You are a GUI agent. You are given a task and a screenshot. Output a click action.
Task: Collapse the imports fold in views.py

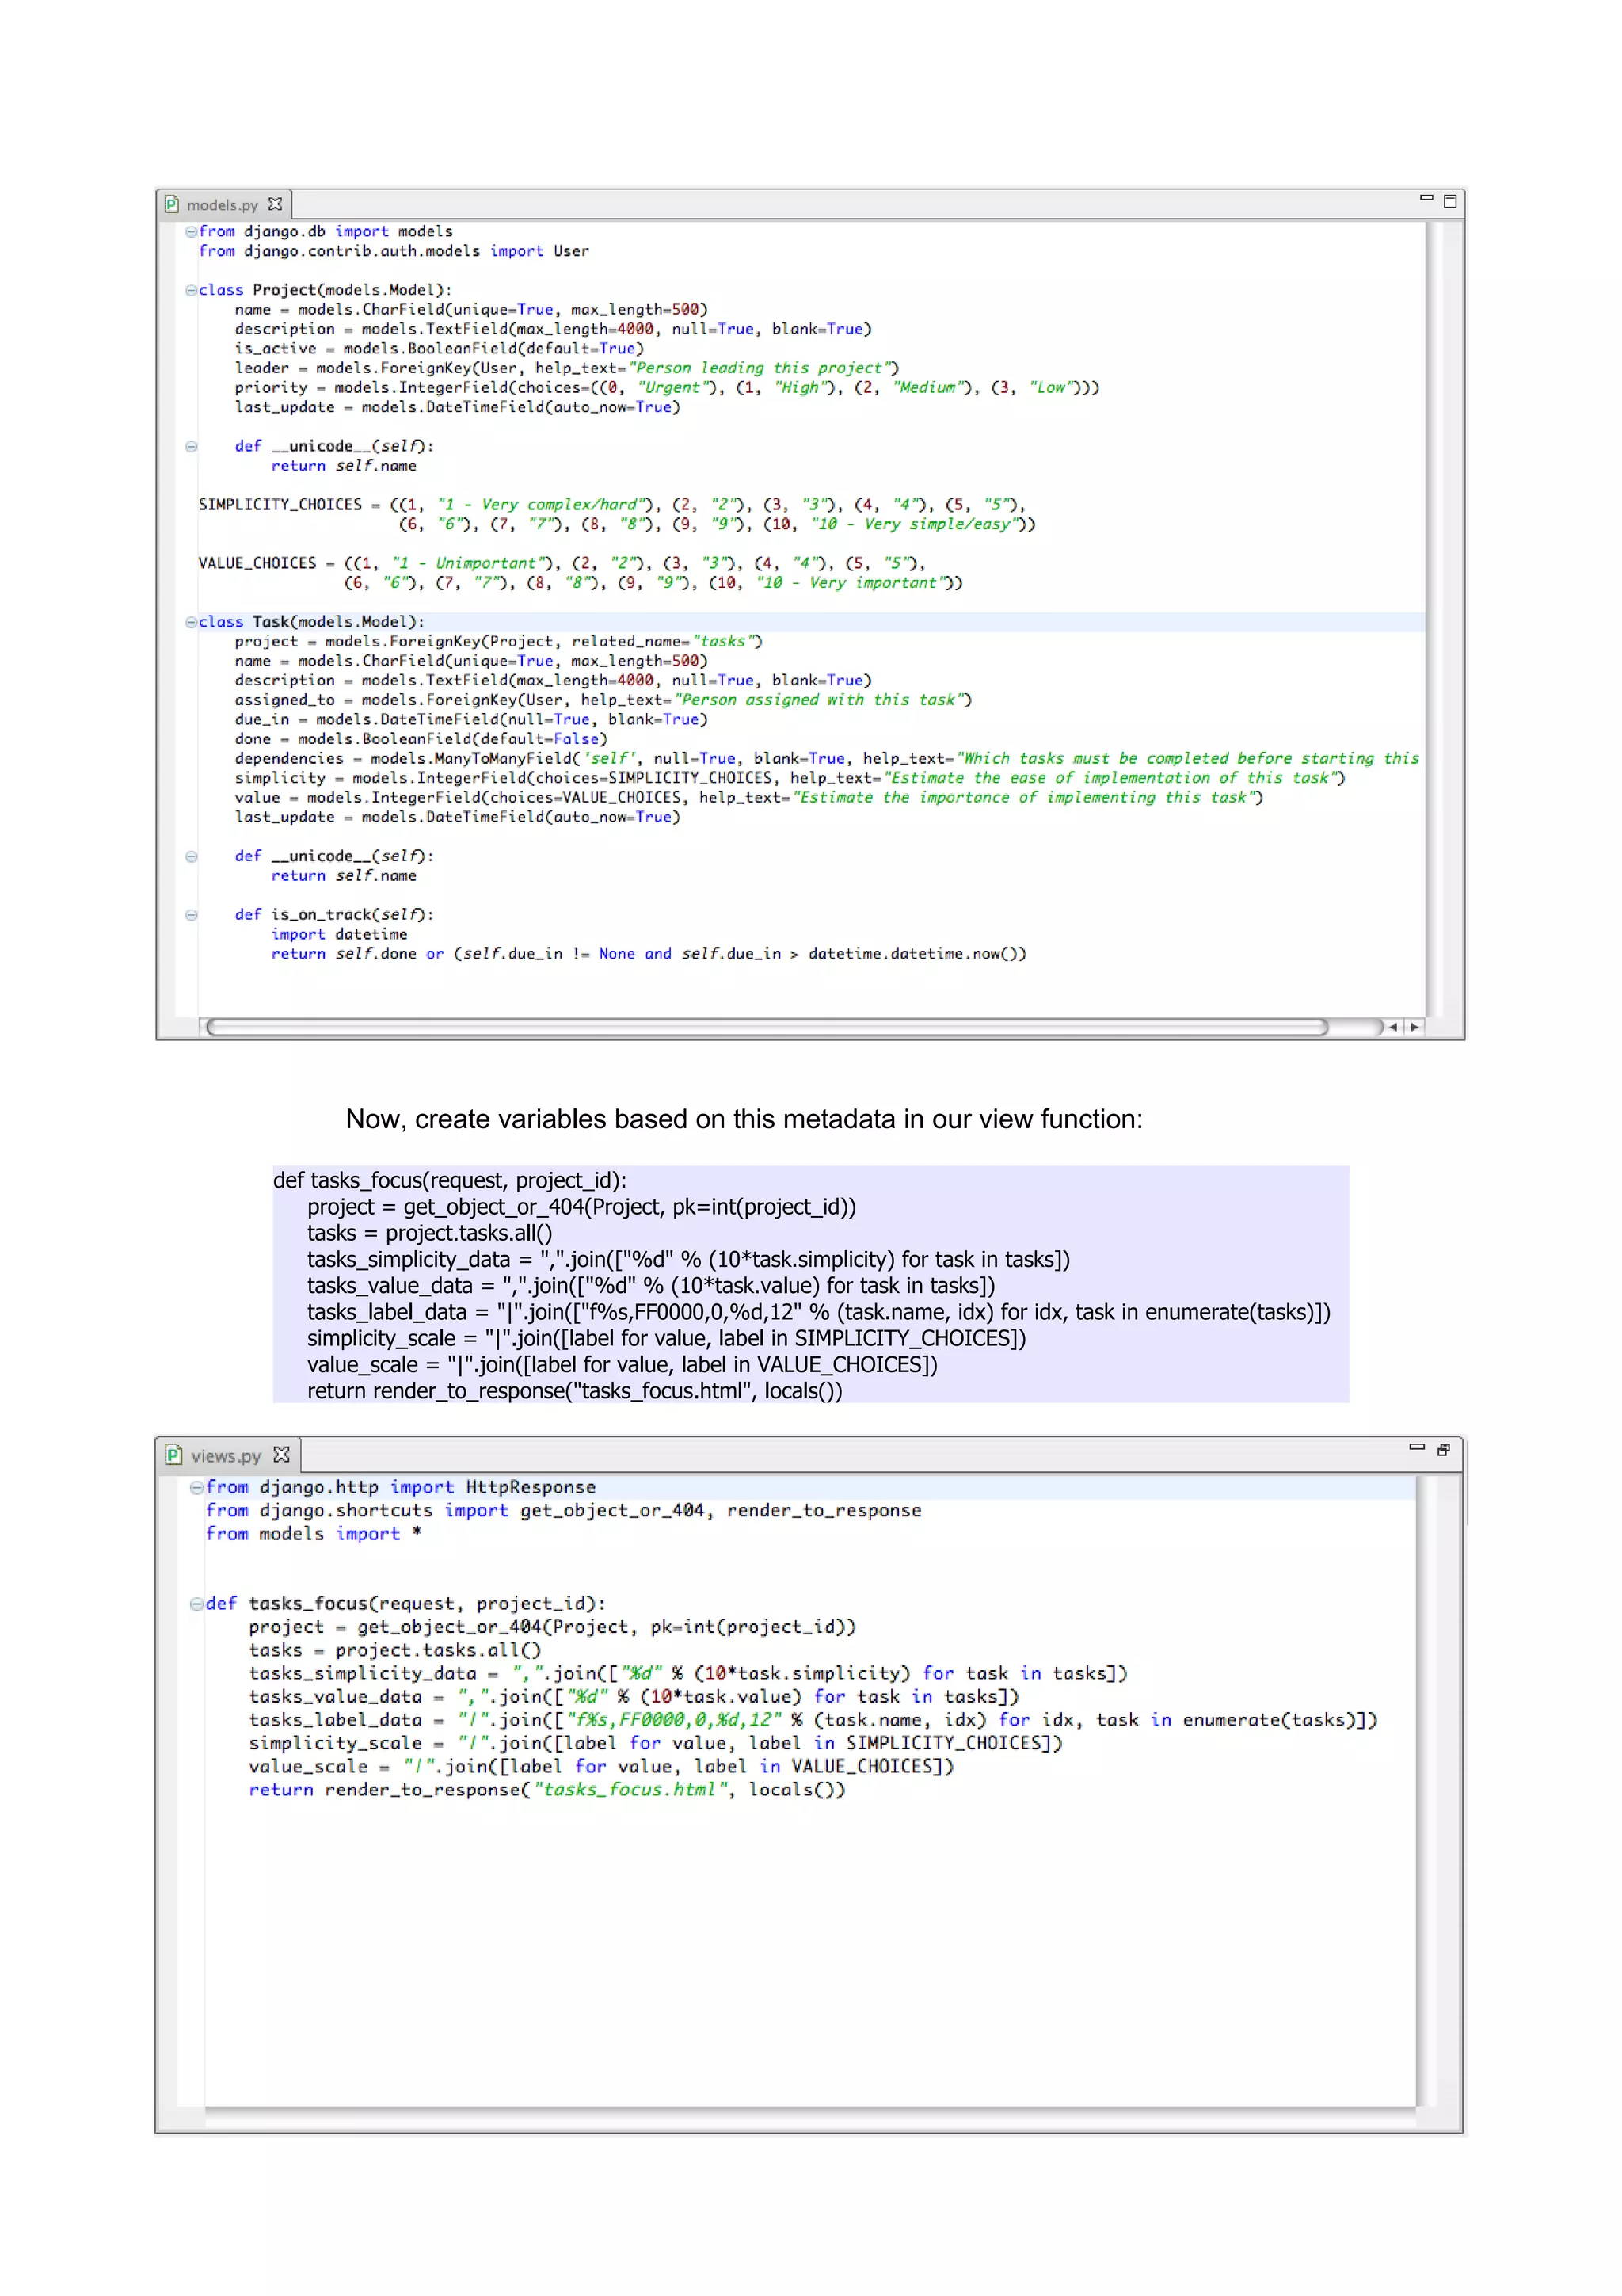click(x=197, y=1487)
